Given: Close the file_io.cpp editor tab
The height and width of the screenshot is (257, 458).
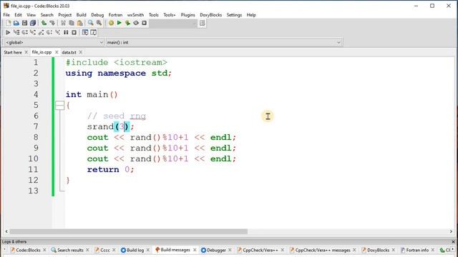Looking at the screenshot, I should 57,52.
